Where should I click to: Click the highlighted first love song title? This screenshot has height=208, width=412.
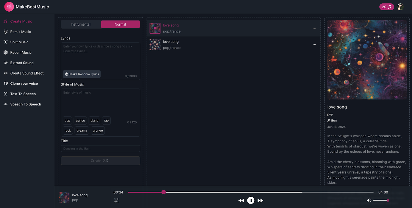coord(171,25)
